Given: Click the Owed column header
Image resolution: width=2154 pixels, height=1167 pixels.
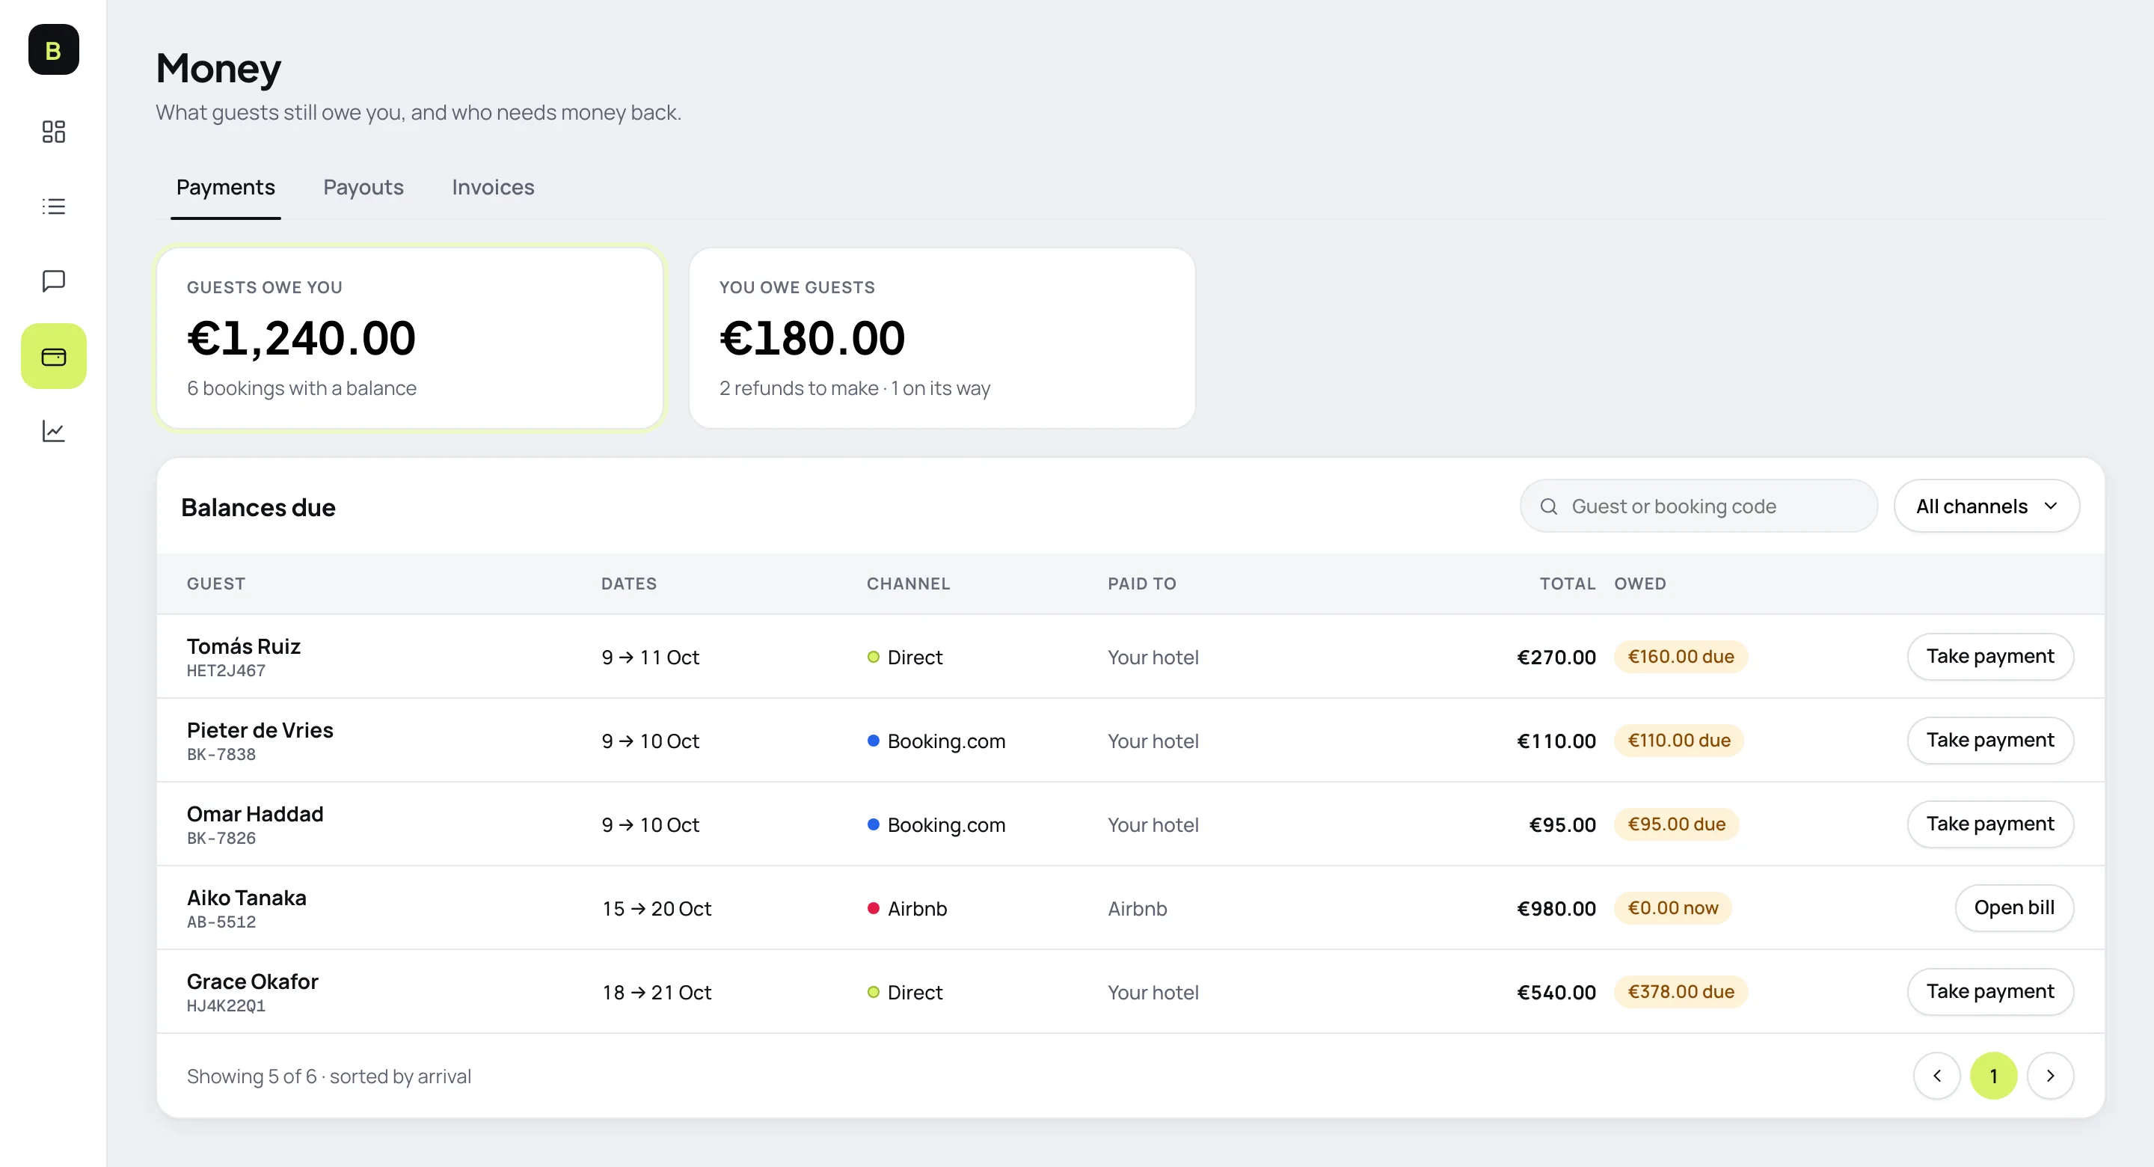Looking at the screenshot, I should coord(1639,584).
